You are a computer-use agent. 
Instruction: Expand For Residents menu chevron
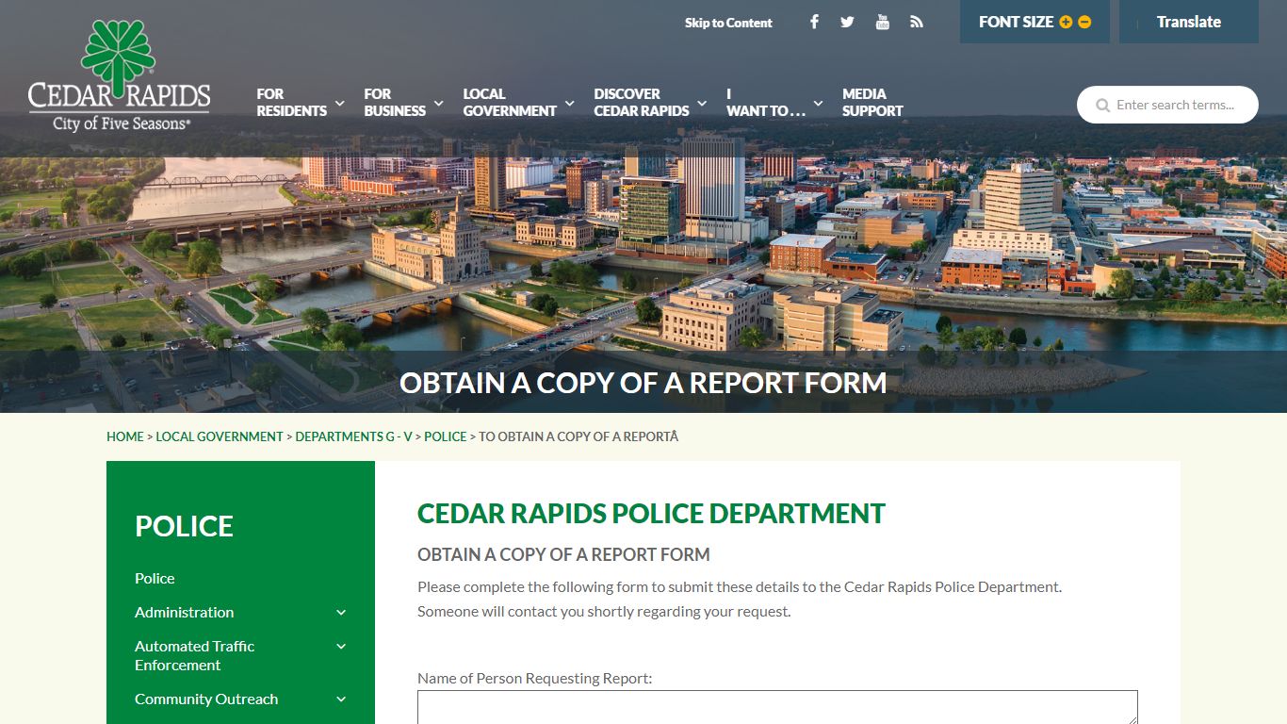pyautogui.click(x=339, y=103)
